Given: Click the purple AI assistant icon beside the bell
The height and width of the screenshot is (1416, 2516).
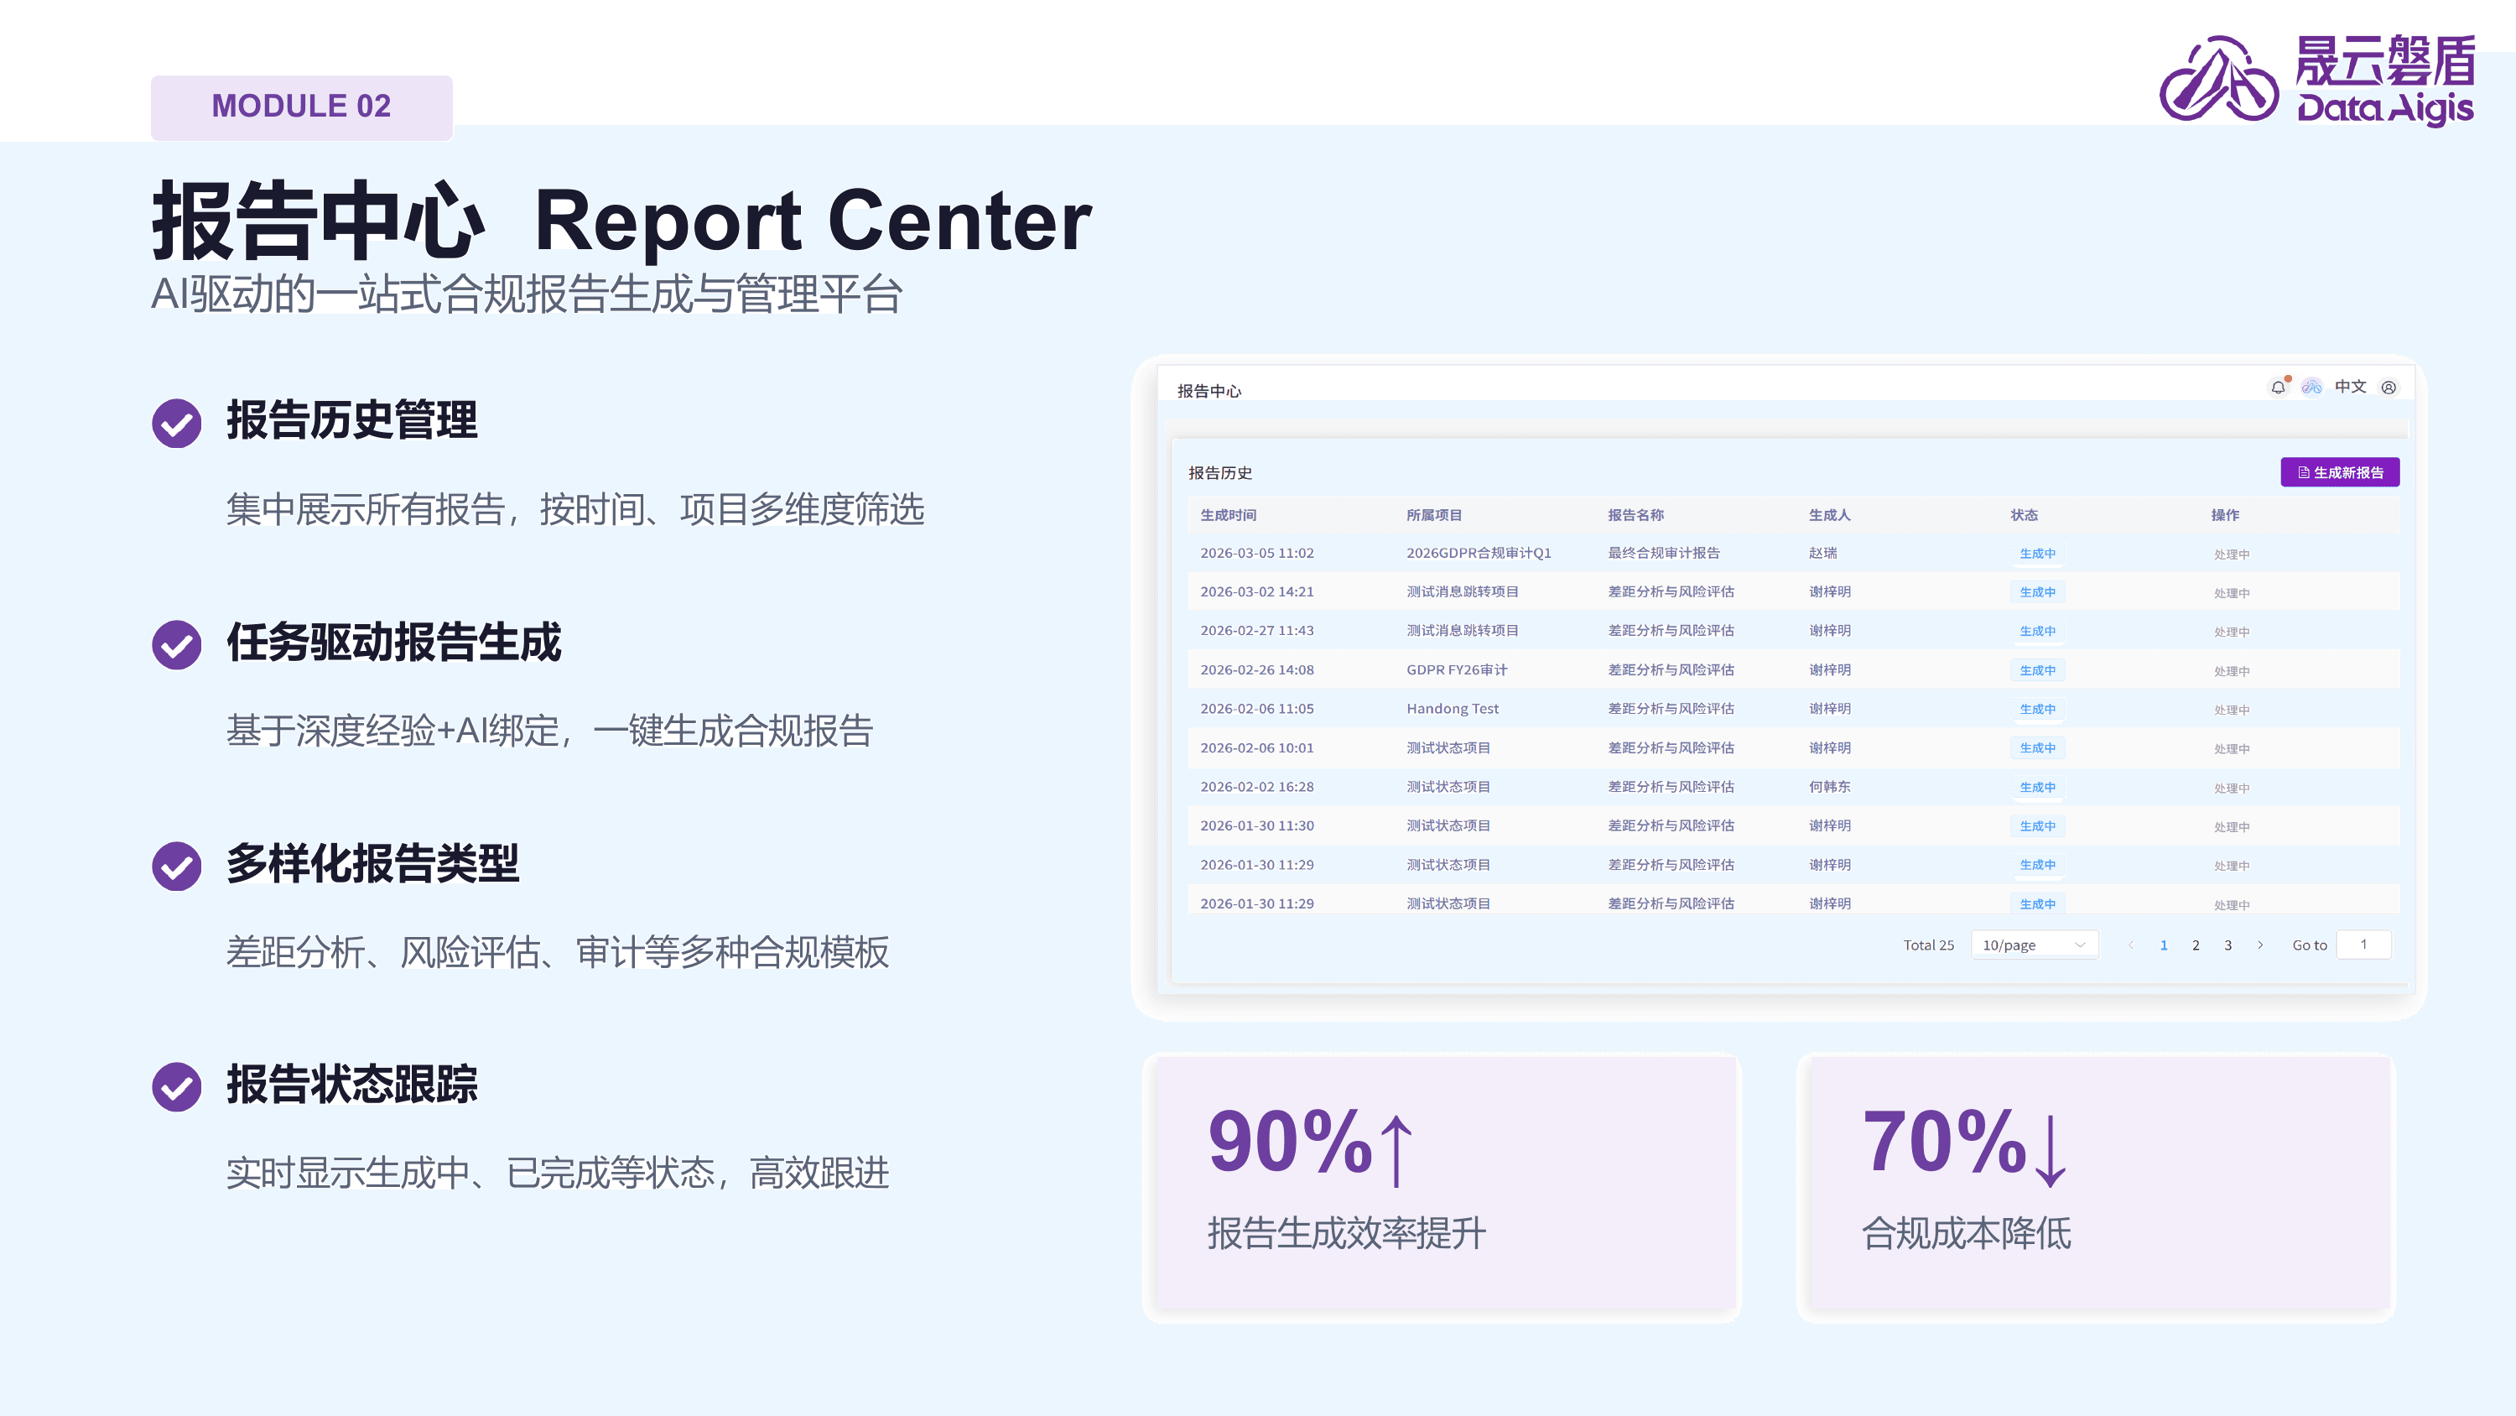Looking at the screenshot, I should coord(2313,388).
